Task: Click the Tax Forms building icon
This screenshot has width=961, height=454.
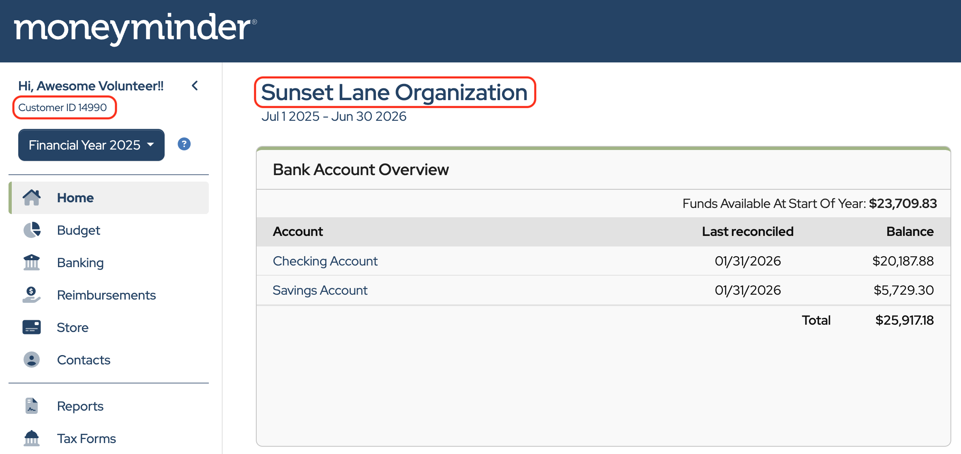Action: click(x=32, y=438)
